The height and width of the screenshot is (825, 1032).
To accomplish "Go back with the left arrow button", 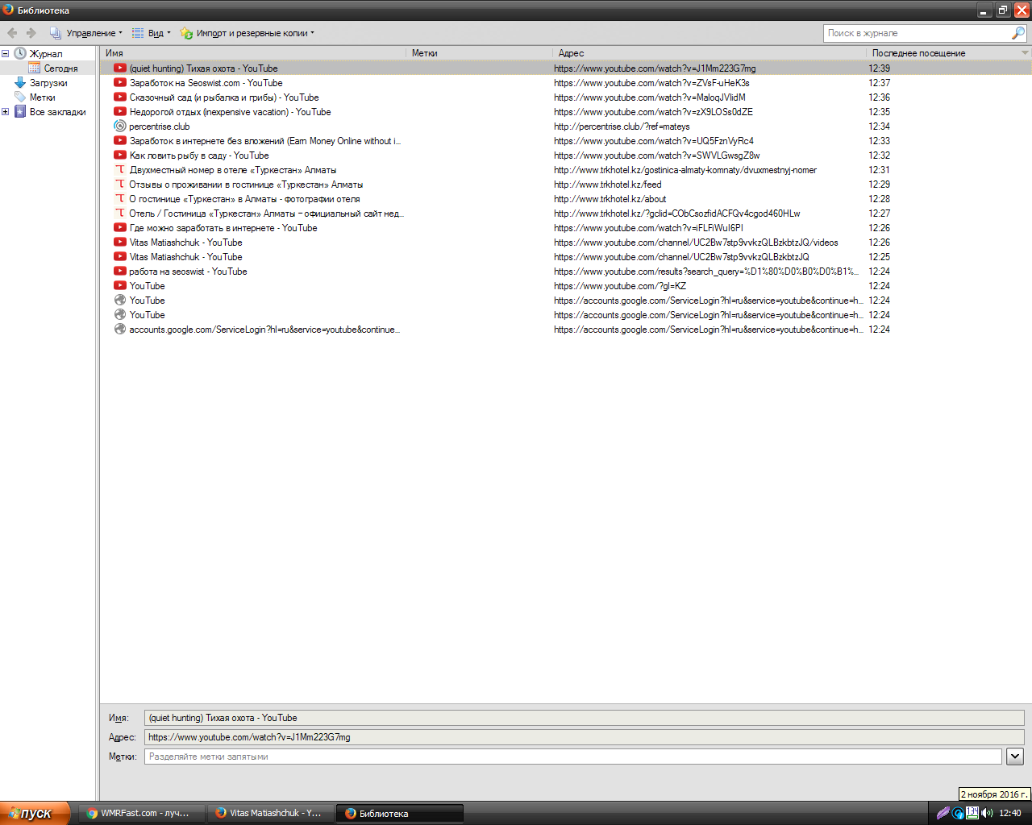I will click(12, 33).
